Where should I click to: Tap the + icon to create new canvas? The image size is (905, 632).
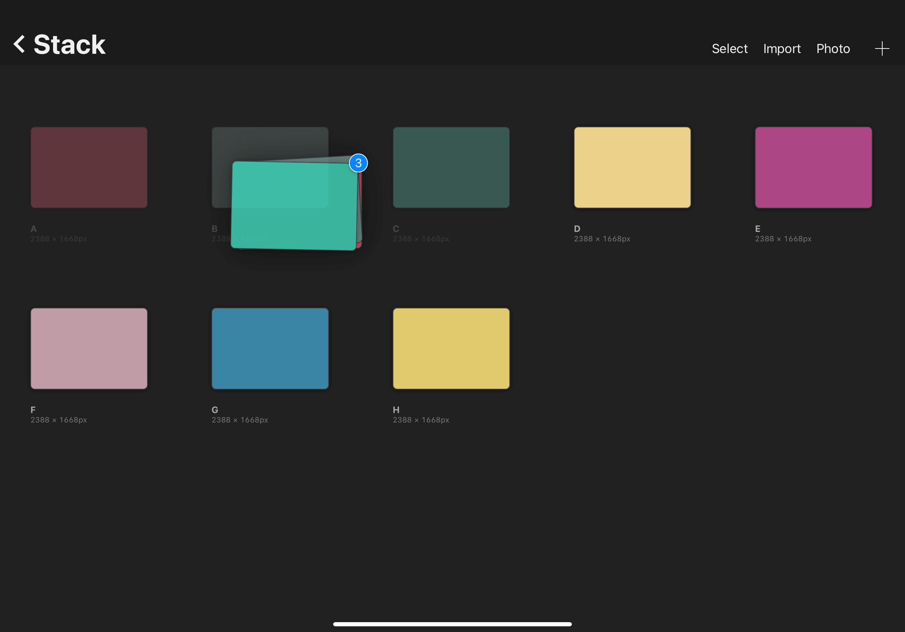point(882,48)
